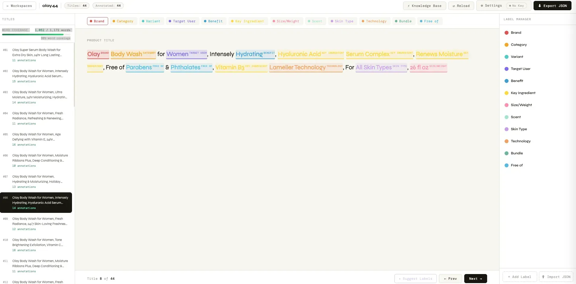Select the Variant label chip
This screenshot has height=284, width=576.
pos(151,21)
